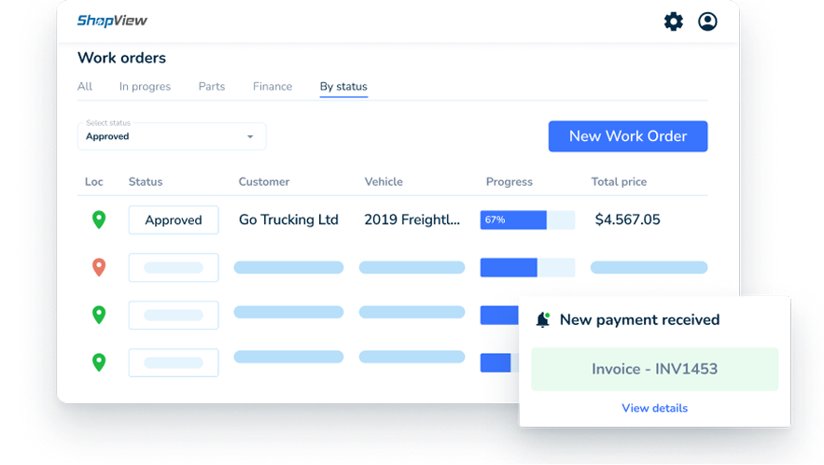
Task: Switch to the All tab
Action: click(x=85, y=86)
